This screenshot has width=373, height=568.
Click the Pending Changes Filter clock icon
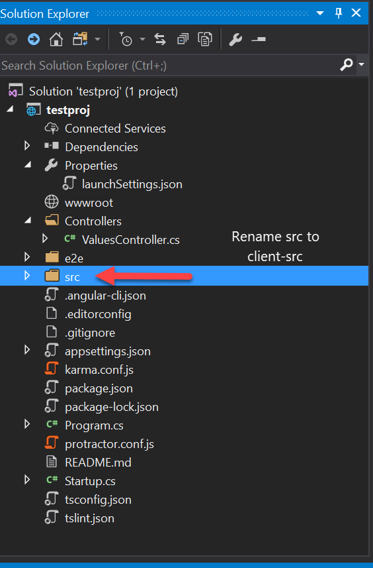126,39
